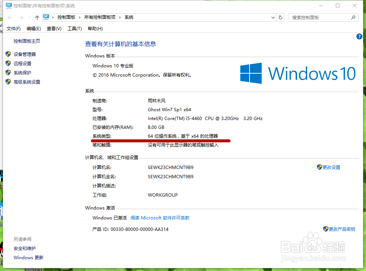
Task: Open the 查看(V) menu
Action: (54, 29)
